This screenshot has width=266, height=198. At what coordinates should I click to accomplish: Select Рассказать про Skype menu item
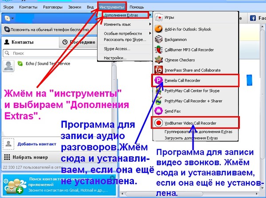(x=125, y=40)
